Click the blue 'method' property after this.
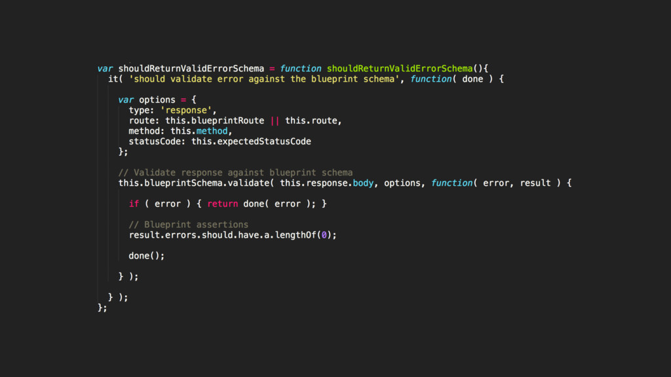This screenshot has width=671, height=377. click(212, 131)
